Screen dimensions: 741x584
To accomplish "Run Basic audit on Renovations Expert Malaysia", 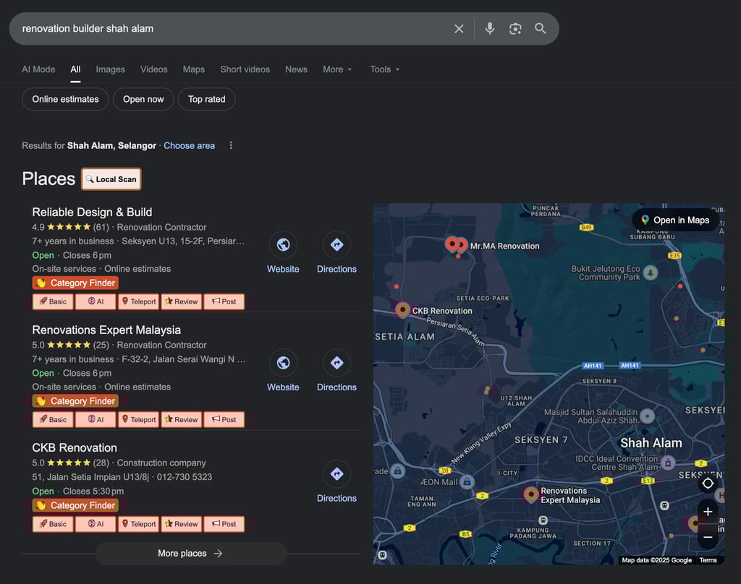I will point(53,420).
